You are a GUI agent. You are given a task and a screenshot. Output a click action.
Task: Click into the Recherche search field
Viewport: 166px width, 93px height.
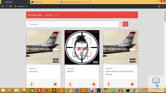(72, 24)
